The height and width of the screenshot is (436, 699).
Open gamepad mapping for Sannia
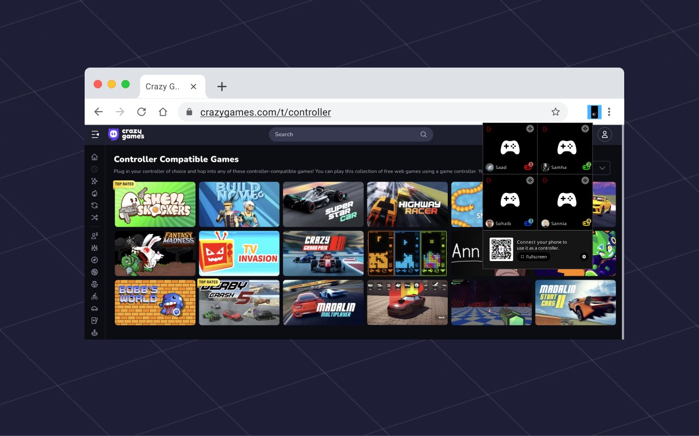click(585, 180)
